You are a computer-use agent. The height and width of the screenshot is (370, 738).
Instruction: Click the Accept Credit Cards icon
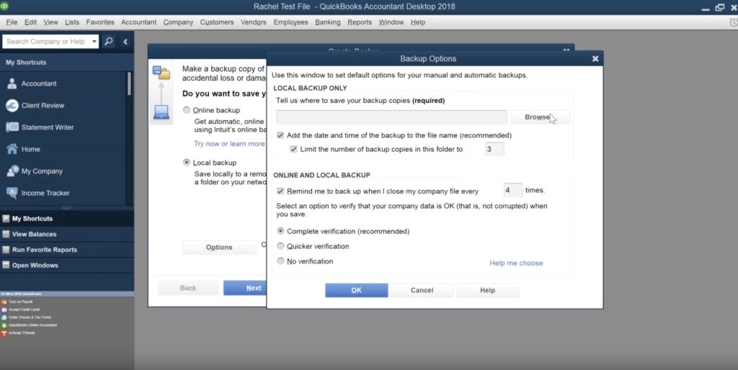click(4, 310)
